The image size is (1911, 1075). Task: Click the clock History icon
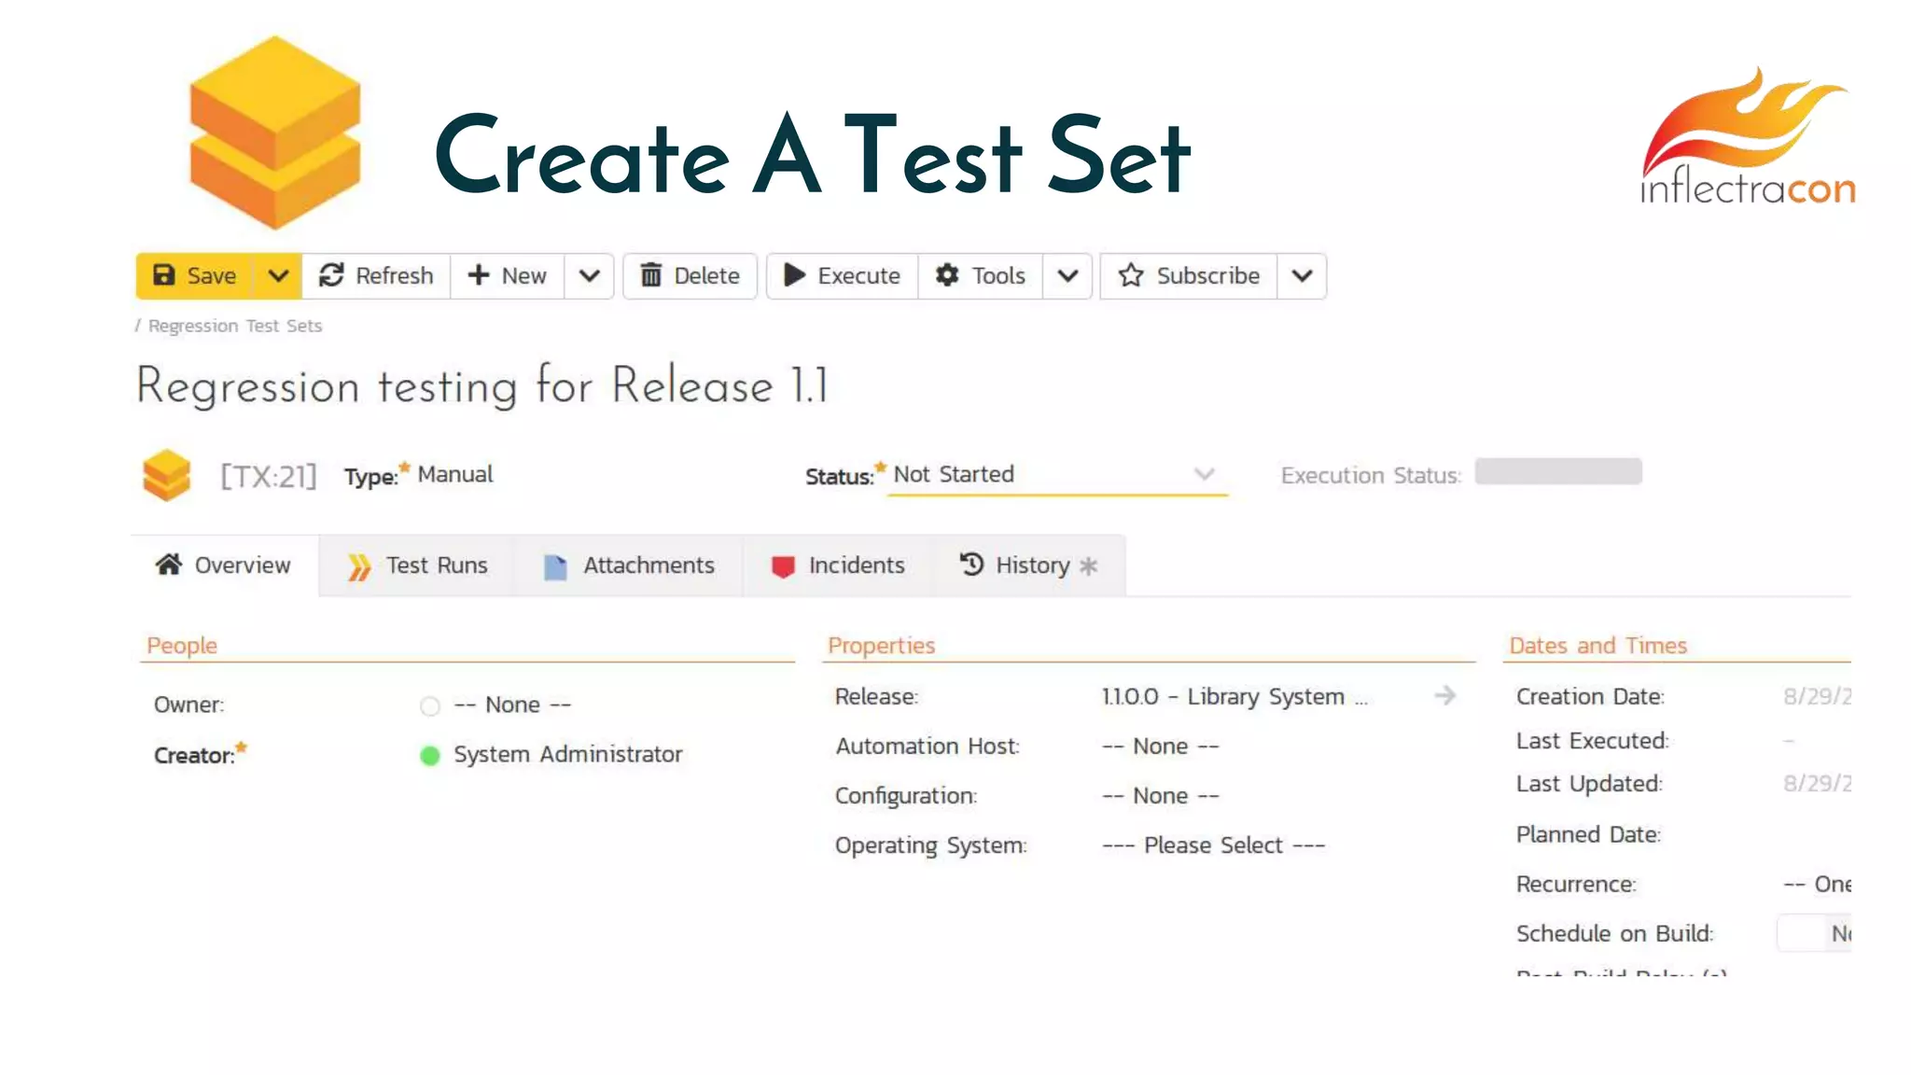(x=971, y=564)
